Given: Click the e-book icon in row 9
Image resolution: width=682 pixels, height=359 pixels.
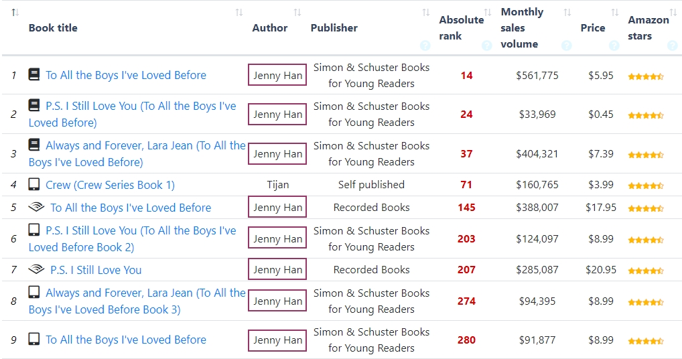Looking at the screenshot, I should pyautogui.click(x=34, y=340).
